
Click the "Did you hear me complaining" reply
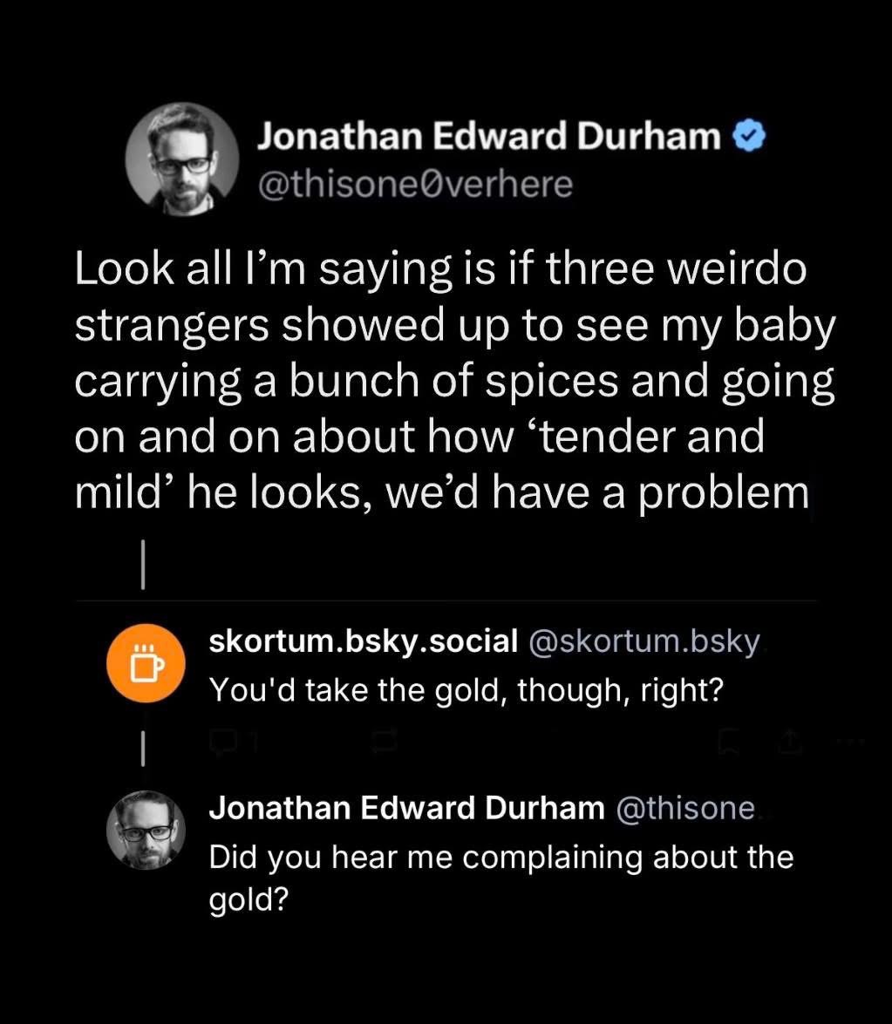click(500, 858)
